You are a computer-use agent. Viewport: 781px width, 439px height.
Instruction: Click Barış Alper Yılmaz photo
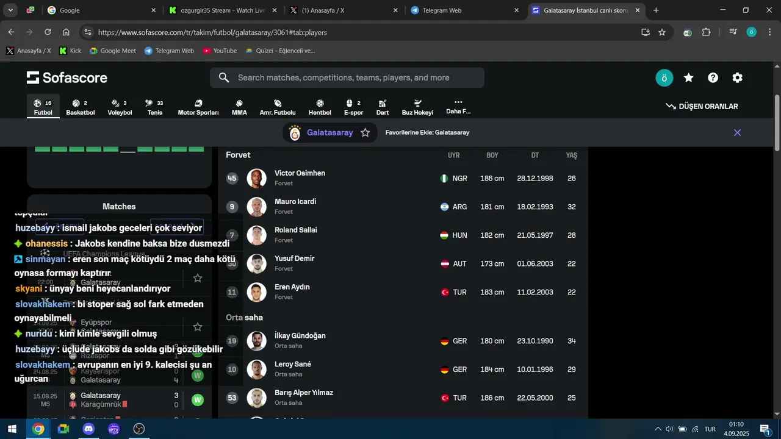(256, 398)
